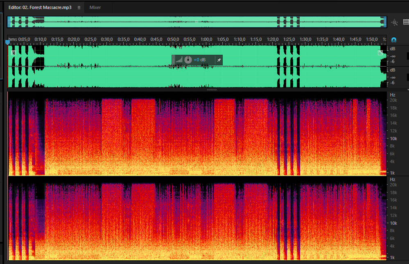The image size is (409, 264).
Task: Click the 10k label of lower spectrogram scale
Action: pyautogui.click(x=393, y=223)
